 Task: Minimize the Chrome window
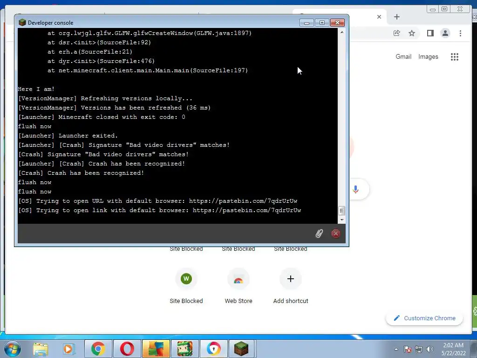(433, 9)
